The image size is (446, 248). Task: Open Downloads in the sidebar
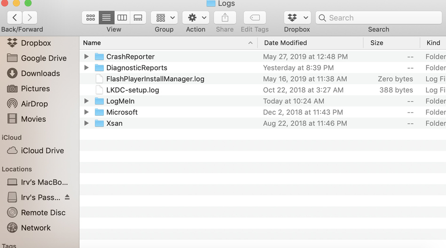[40, 73]
